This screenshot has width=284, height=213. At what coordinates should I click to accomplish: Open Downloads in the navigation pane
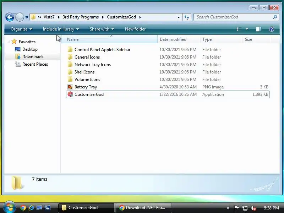(33, 57)
